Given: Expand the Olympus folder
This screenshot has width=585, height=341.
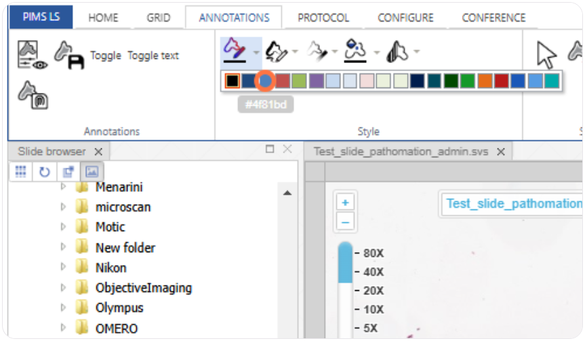Looking at the screenshot, I should click(x=64, y=308).
